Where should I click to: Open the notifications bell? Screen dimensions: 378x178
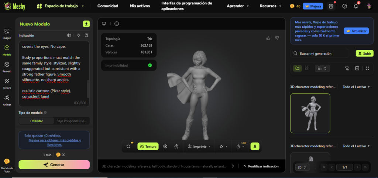(x=356, y=6)
